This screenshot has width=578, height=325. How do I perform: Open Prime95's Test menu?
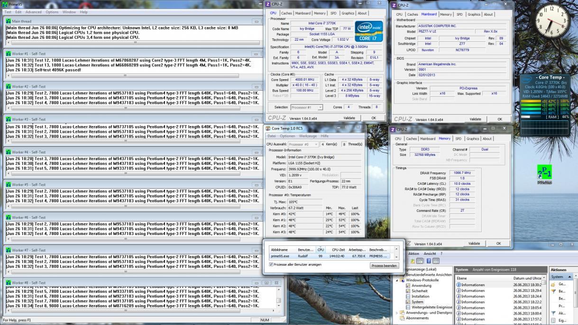coord(8,11)
